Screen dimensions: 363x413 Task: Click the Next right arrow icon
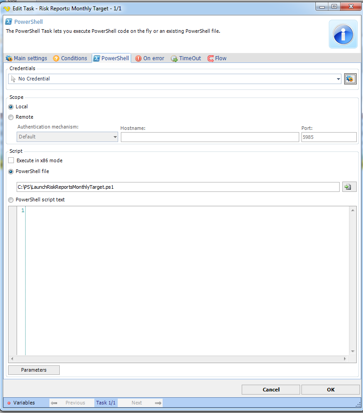coord(158,403)
